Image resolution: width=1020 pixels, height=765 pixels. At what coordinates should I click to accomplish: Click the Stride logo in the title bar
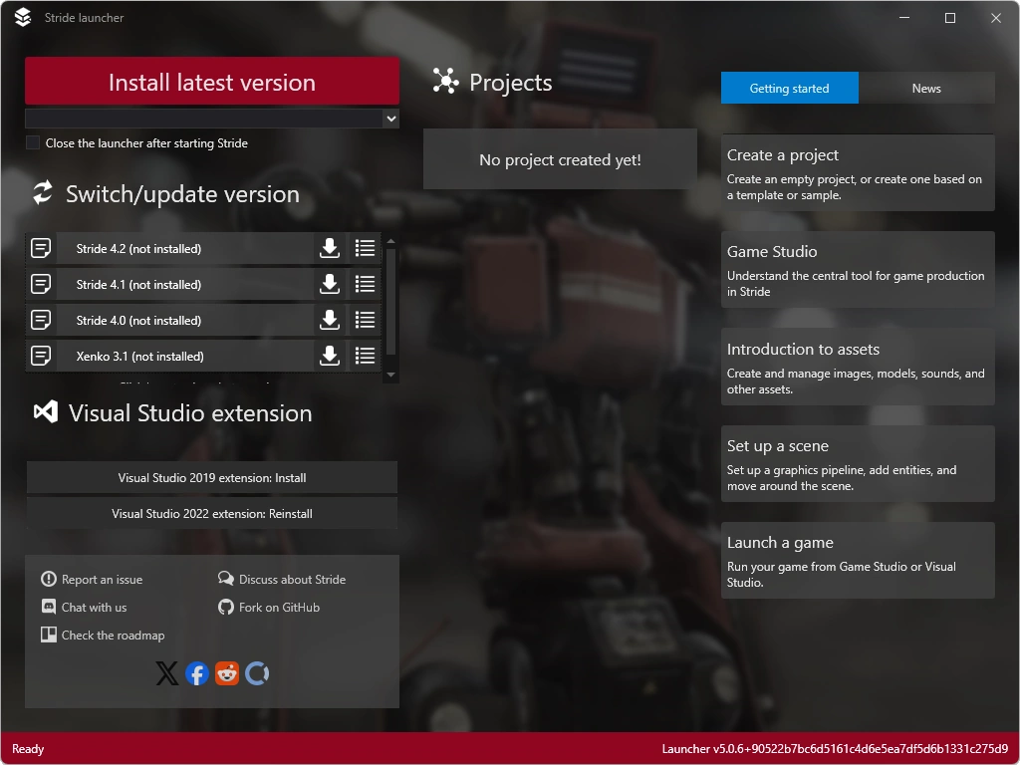coord(22,17)
